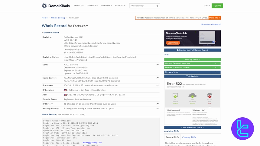Click the arrow icon for IP History
Image resolution: width=260 pixels, height=146 pixels.
pyautogui.click(x=158, y=104)
